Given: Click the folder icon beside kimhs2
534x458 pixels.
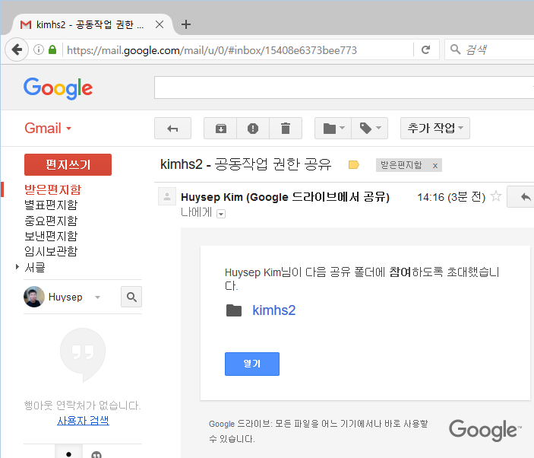Looking at the screenshot, I should (234, 310).
